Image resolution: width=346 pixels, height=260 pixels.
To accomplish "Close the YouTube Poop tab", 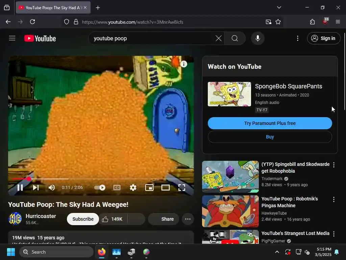I will (85, 7).
